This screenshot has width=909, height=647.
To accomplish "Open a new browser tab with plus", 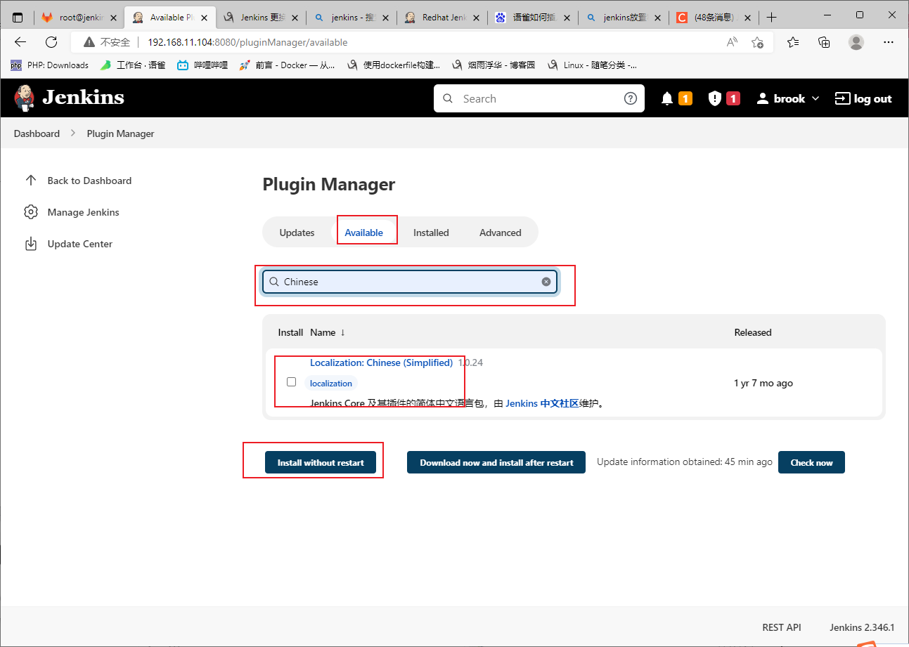I will tap(772, 18).
